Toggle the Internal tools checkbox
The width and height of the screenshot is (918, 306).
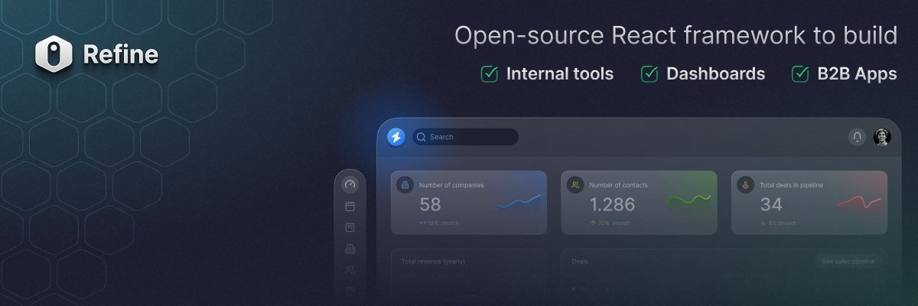pos(490,73)
